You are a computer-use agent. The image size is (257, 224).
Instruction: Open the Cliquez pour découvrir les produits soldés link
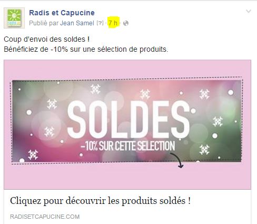tap(100, 201)
